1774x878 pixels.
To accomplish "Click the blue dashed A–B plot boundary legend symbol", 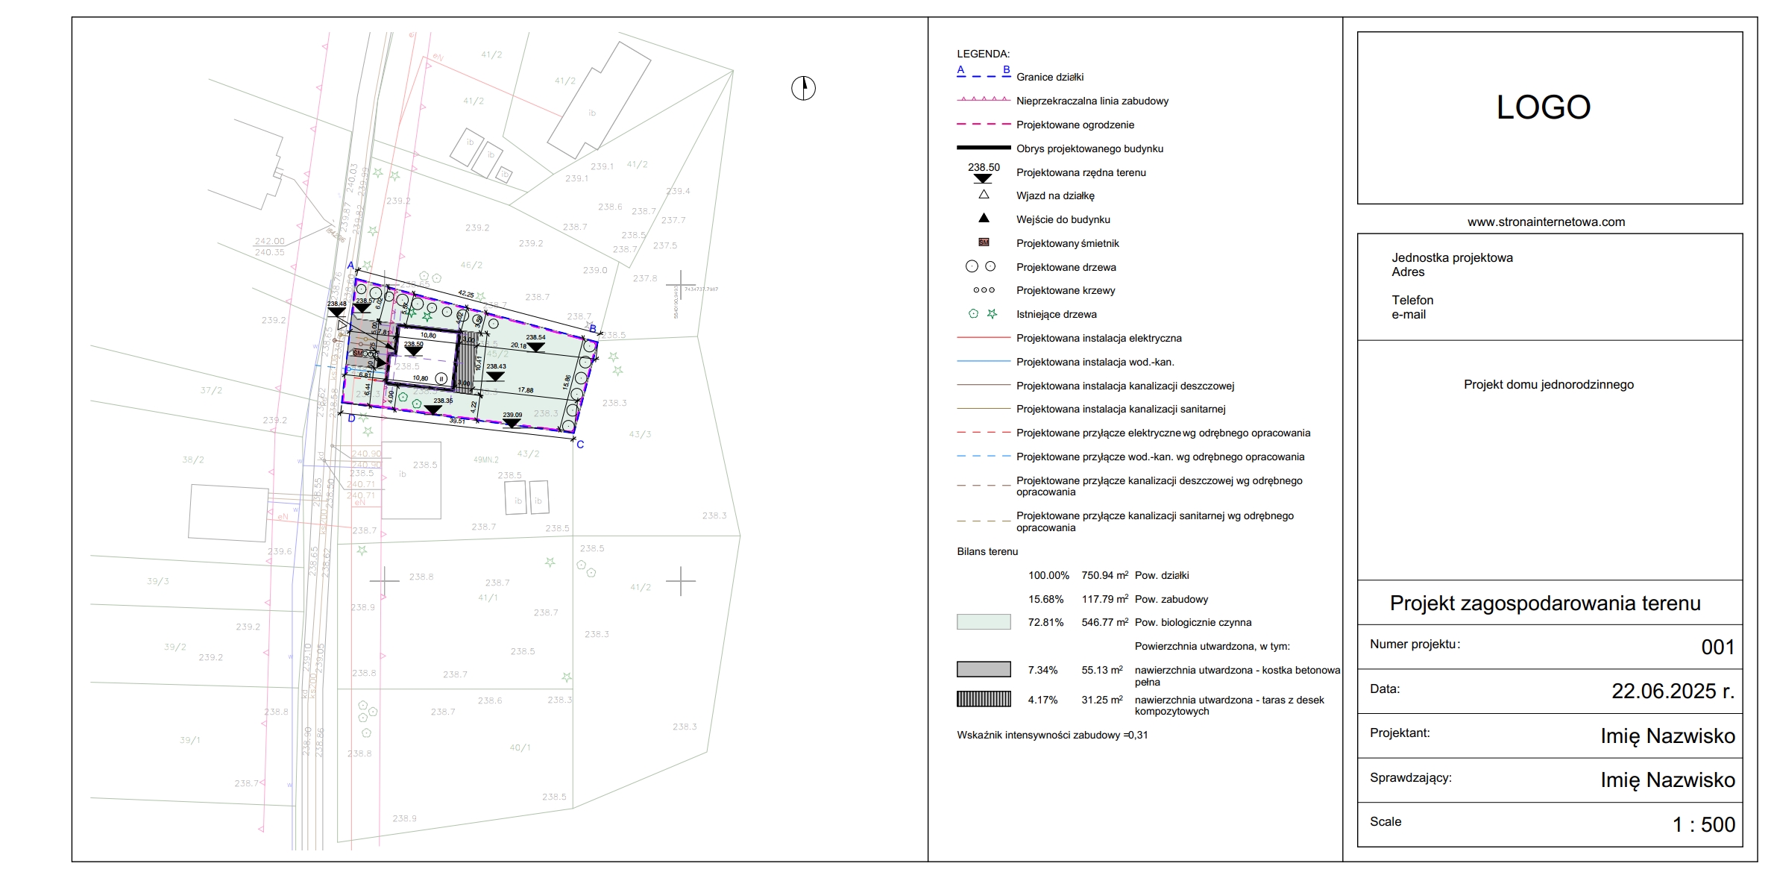I will tap(984, 72).
